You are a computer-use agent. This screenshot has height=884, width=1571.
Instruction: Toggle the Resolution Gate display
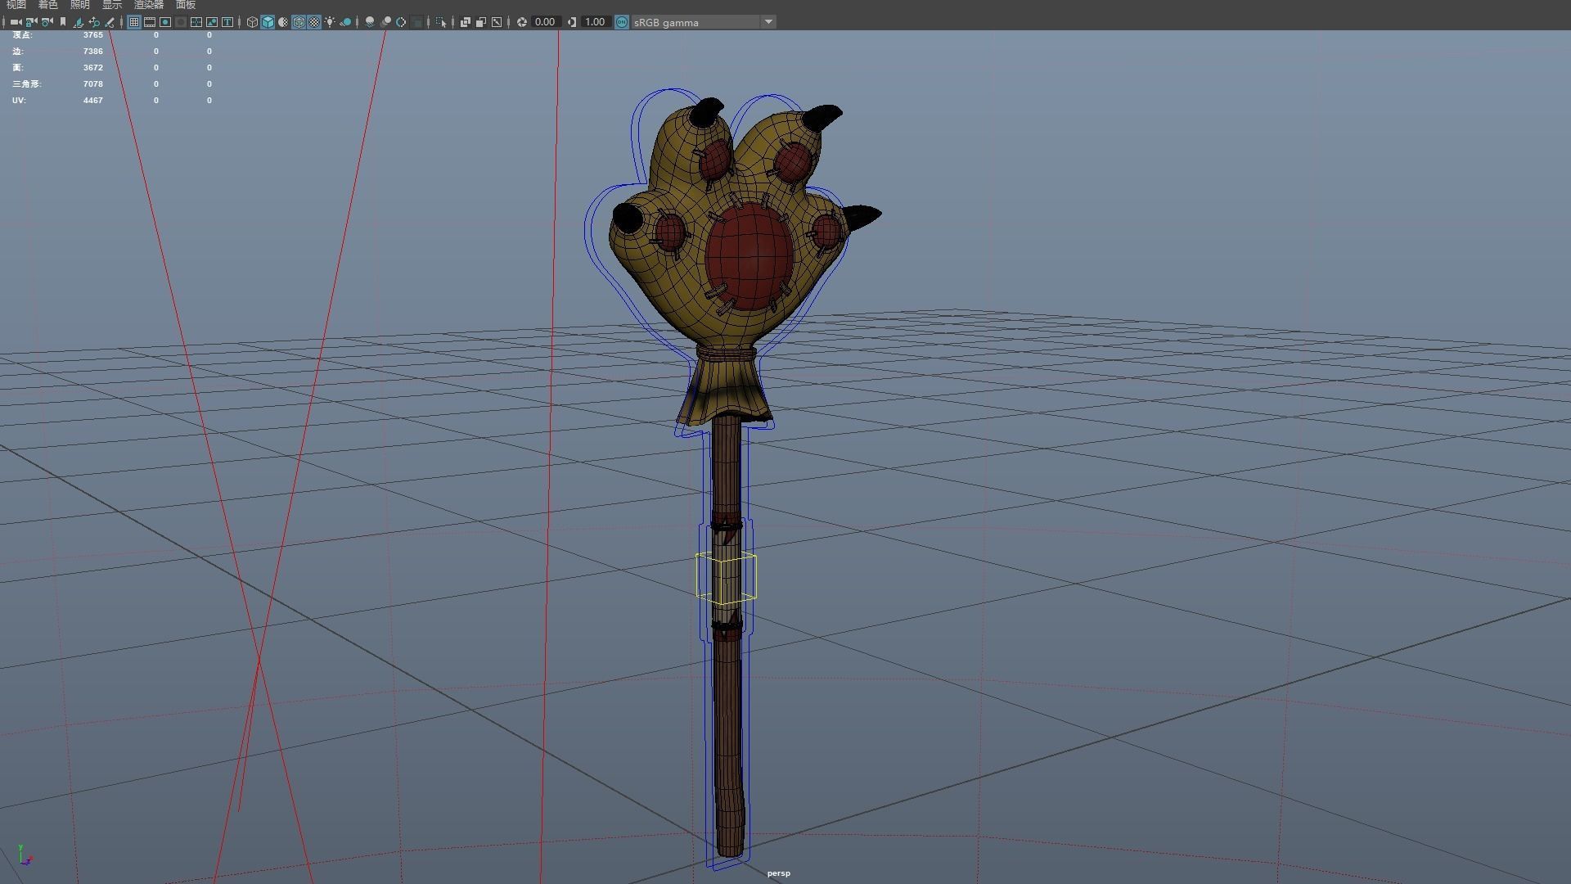click(x=165, y=22)
